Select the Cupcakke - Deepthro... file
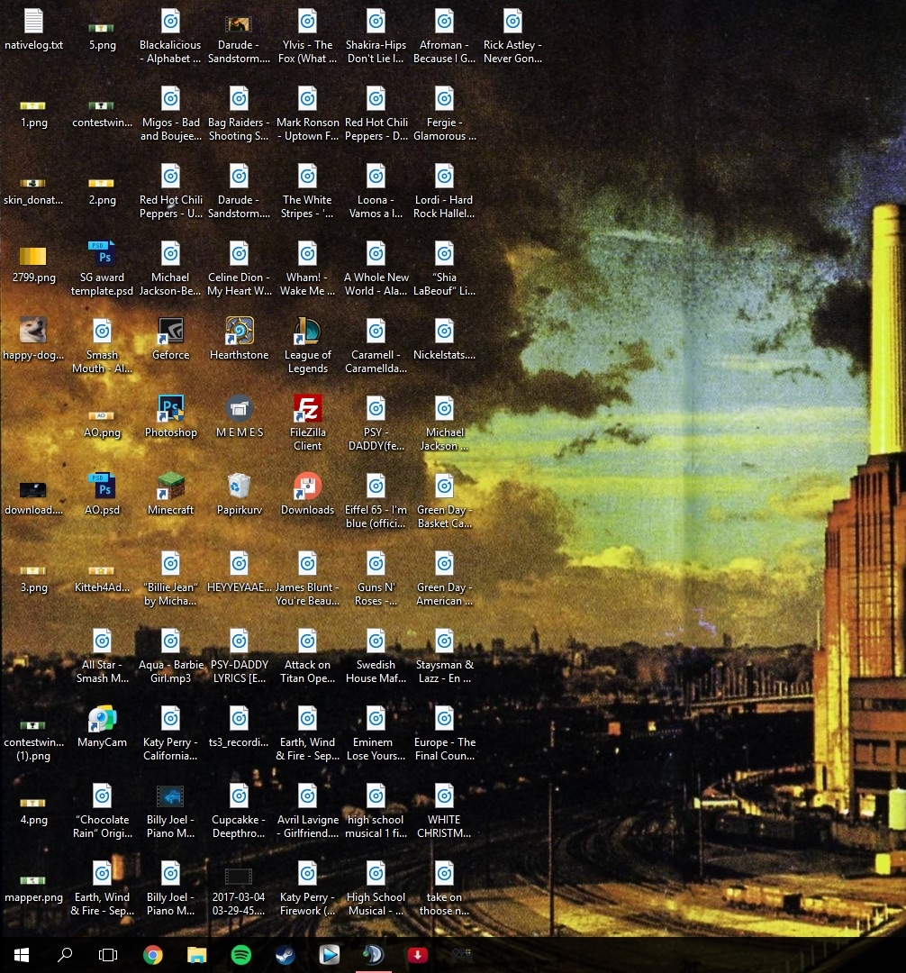 (x=240, y=811)
